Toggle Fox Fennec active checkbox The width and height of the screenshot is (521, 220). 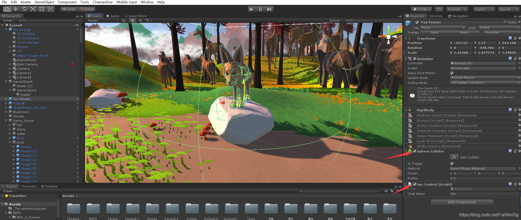tap(417, 22)
